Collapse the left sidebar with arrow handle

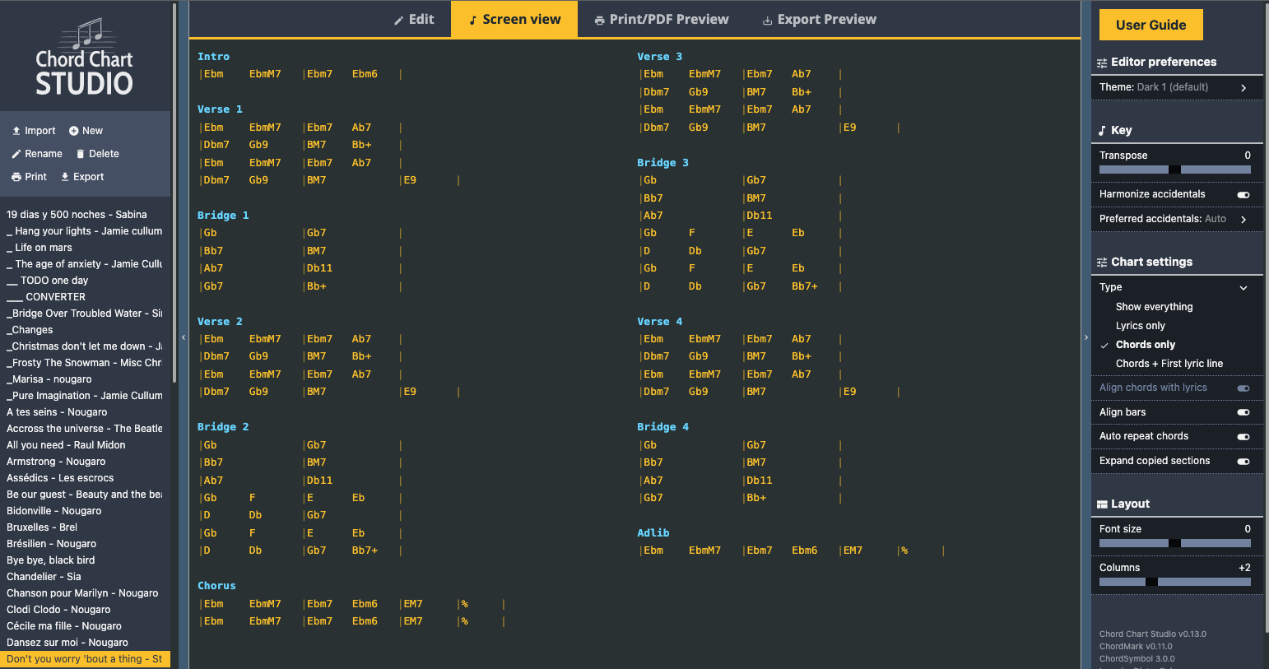[x=184, y=337]
